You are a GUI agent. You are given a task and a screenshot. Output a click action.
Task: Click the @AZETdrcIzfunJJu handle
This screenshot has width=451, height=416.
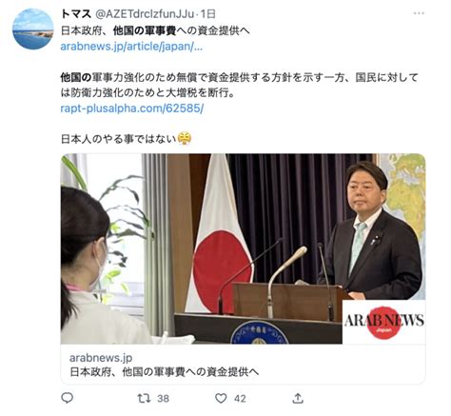coord(145,14)
